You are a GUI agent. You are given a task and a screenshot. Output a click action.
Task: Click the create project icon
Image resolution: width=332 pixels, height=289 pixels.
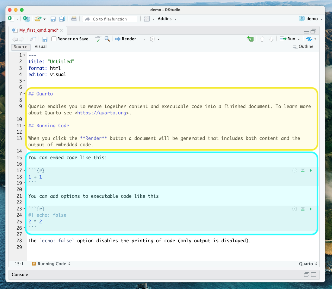[27, 19]
